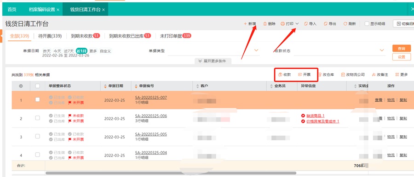The image size is (414, 177).
Task: Click the 新增 plus icon
Action: pyautogui.click(x=245, y=24)
